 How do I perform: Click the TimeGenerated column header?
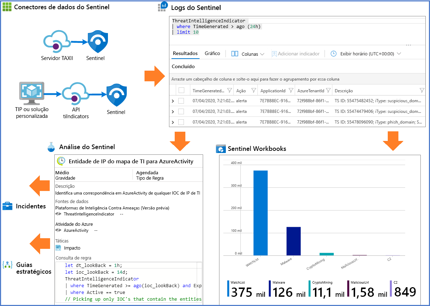pyautogui.click(x=209, y=91)
